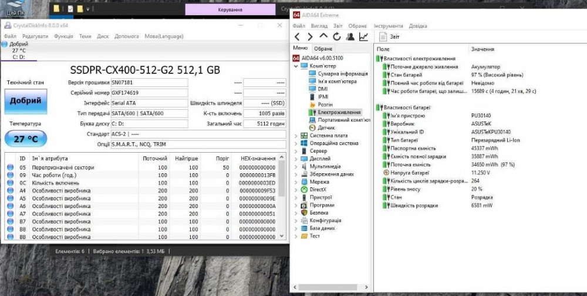587x296 pixels.
Task: Open AIDA64 Файл menu
Action: pos(299,26)
